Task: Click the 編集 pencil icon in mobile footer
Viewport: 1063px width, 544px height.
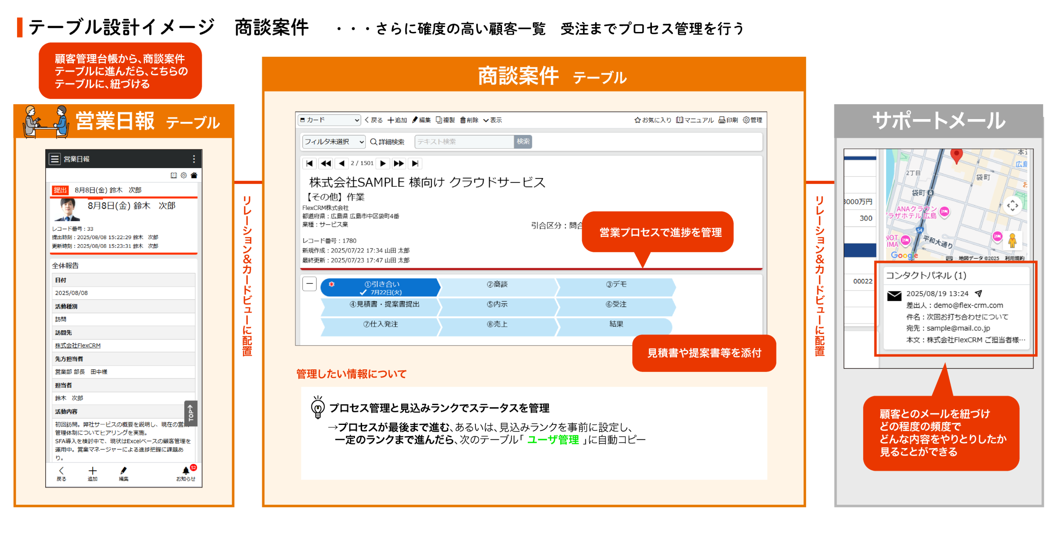Action: click(123, 471)
